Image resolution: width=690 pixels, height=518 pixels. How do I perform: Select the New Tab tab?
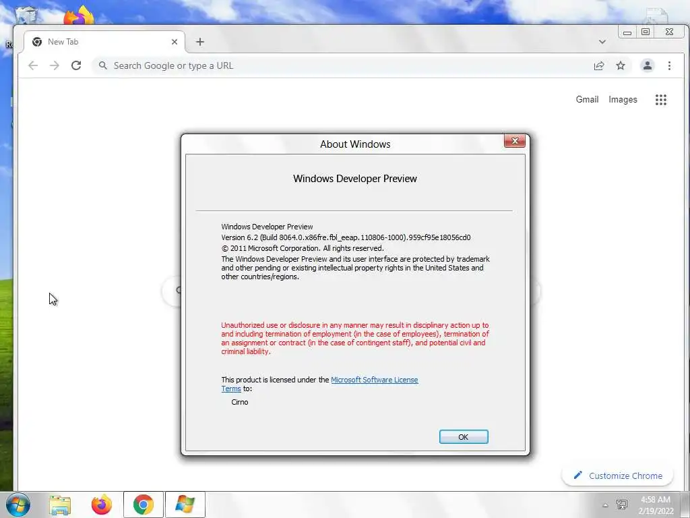104,42
